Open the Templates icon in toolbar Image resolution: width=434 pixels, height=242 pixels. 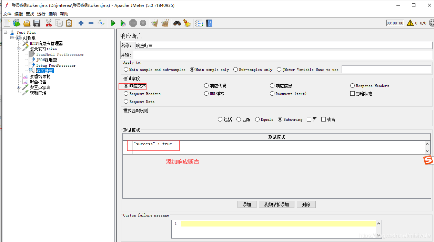click(x=17, y=23)
